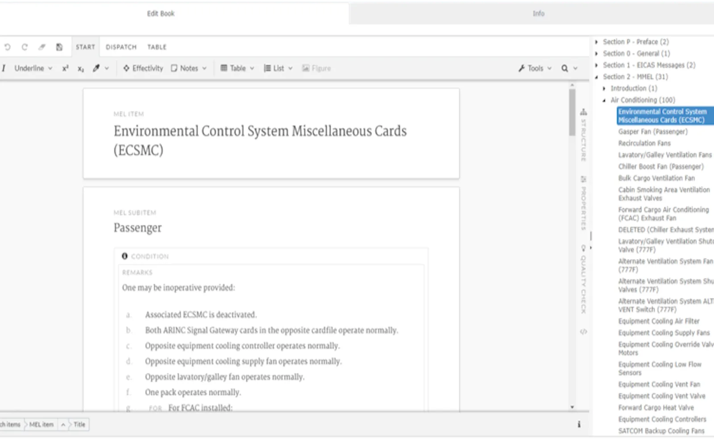Click the info icon in status bar
Screen dimensions: 714x446
tap(579, 424)
